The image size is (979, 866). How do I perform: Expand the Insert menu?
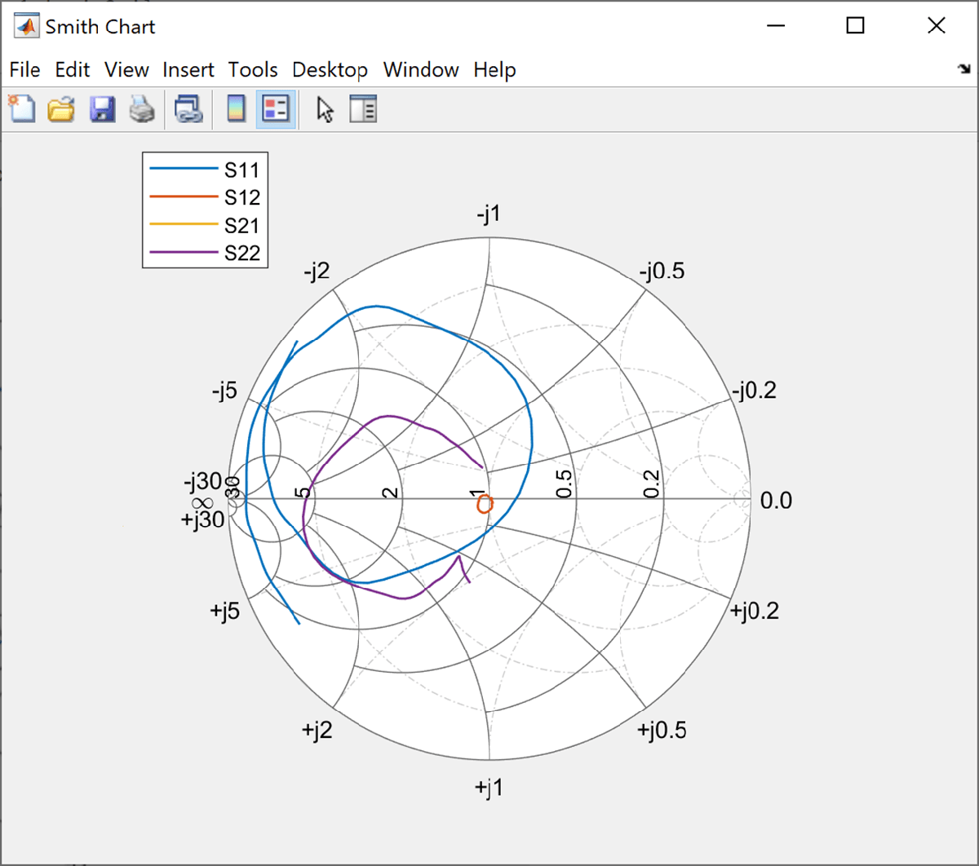[x=188, y=70]
